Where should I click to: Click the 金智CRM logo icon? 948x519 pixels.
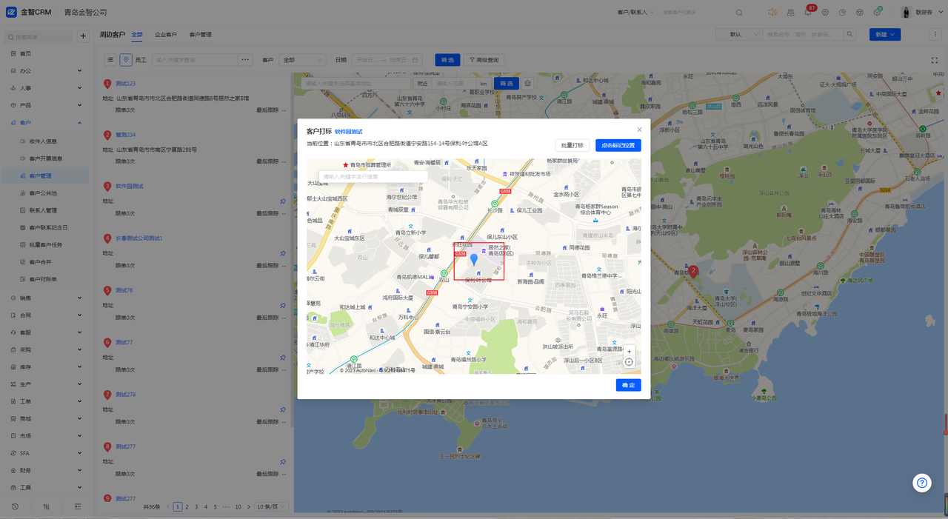point(12,12)
